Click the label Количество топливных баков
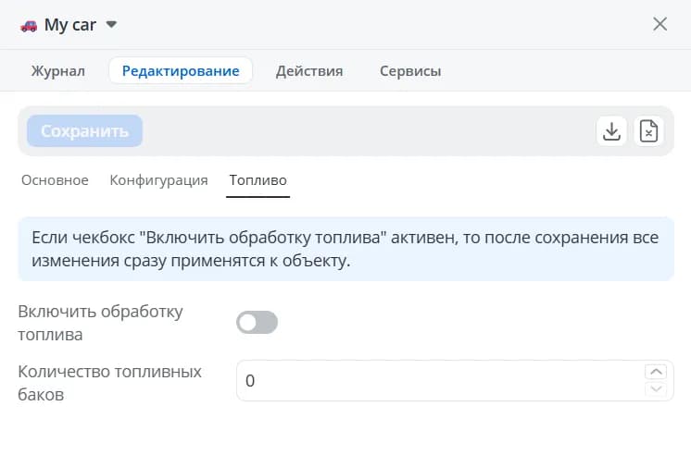Image resolution: width=691 pixels, height=455 pixels. (x=109, y=383)
